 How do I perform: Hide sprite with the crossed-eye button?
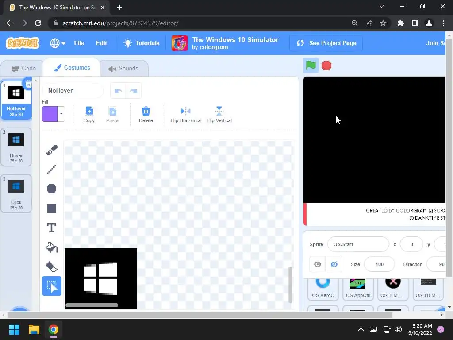coord(334,264)
